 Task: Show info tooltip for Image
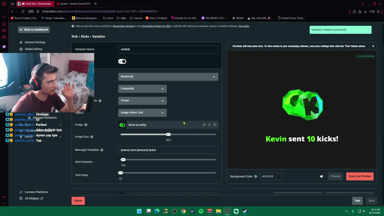point(86,125)
